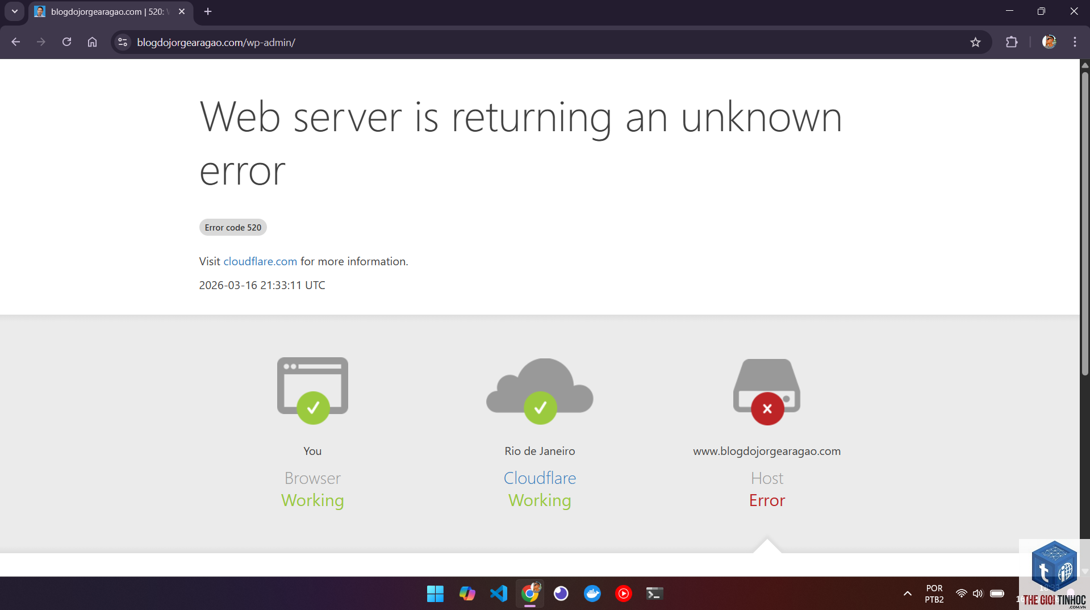Open Chrome three-dot menu
Image resolution: width=1090 pixels, height=610 pixels.
point(1075,42)
